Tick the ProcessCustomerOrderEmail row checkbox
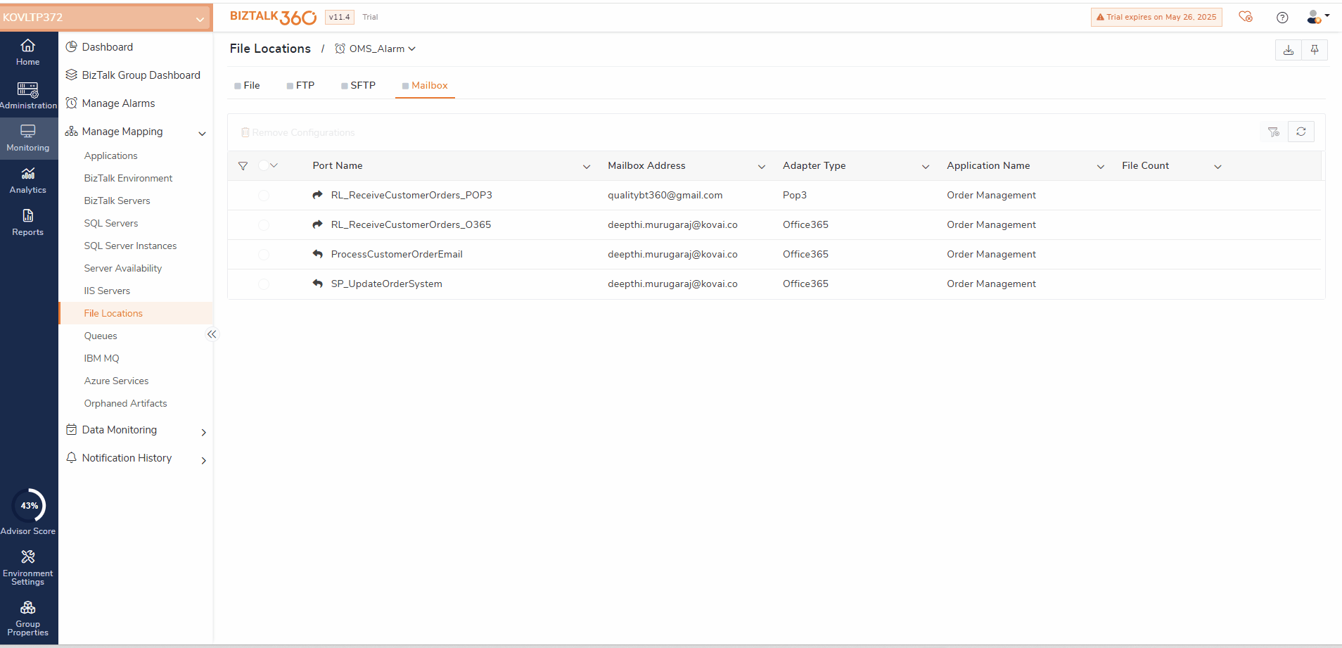1342x648 pixels. [264, 255]
